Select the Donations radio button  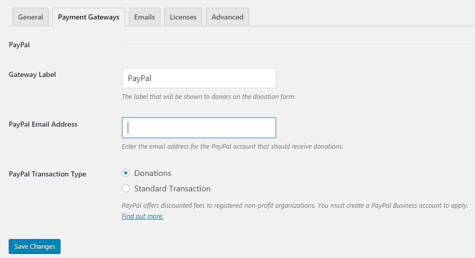click(126, 173)
